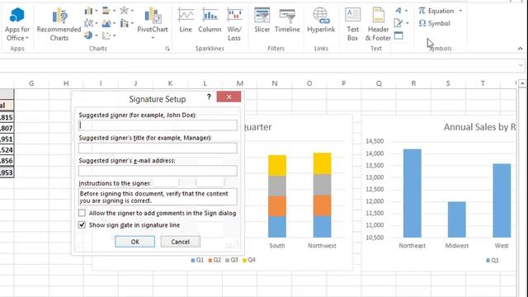Click the 'South' axis label
This screenshot has width=528, height=297.
pos(277,246)
